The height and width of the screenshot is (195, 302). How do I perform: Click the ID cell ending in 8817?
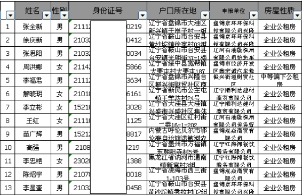click(x=108, y=134)
